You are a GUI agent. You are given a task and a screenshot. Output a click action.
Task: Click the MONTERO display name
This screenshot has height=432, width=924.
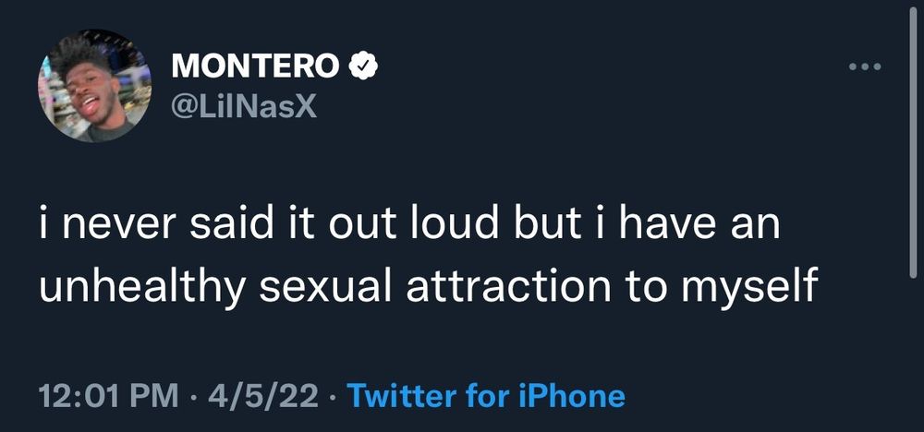click(255, 66)
